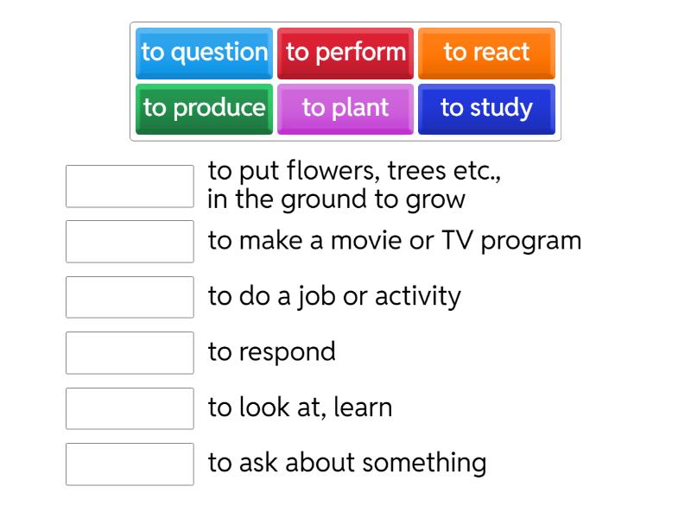Click the "to do a job or activity" definition
This screenshot has height=518, width=691.
(335, 297)
